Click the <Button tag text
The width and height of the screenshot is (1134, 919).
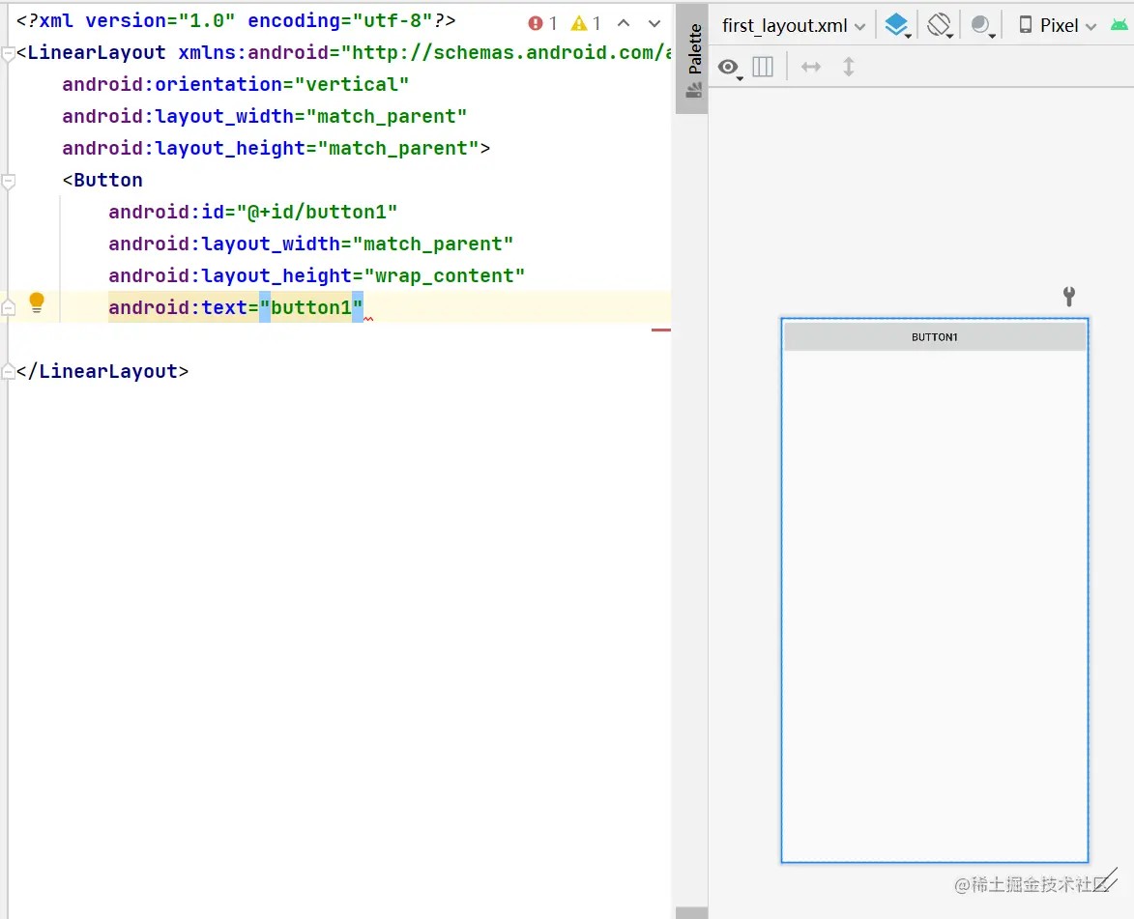pos(102,181)
